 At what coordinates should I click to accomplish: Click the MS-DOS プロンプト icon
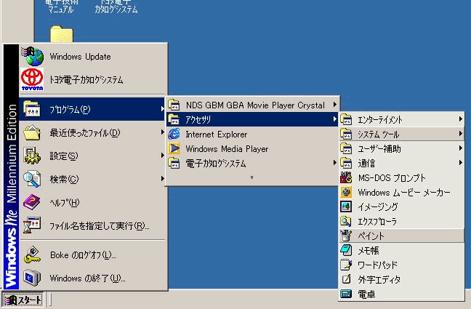[346, 177]
